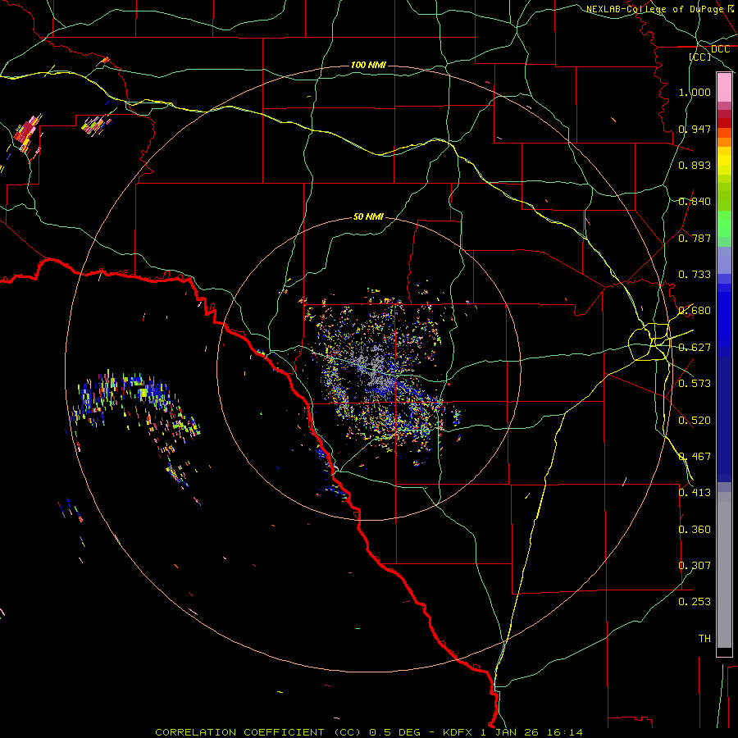Click the 0.627 legend value

(x=695, y=348)
